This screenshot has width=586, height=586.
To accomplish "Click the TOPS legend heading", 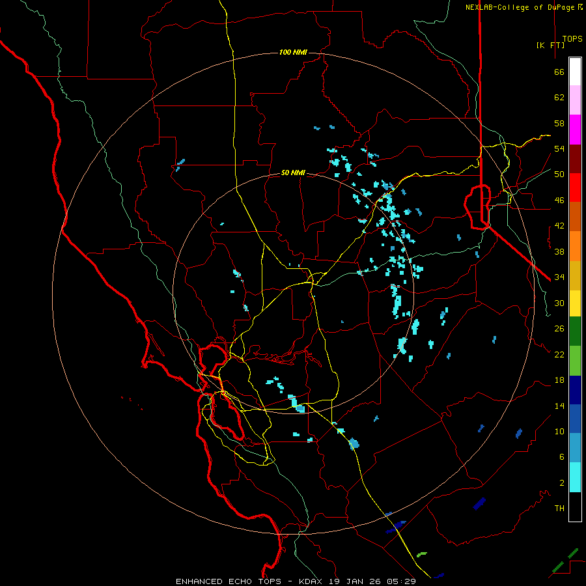I will [572, 38].
